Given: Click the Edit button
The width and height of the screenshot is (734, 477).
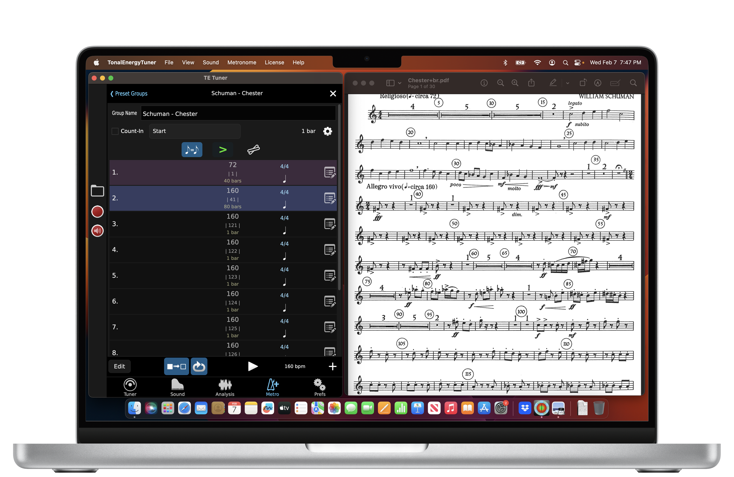Looking at the screenshot, I should click(119, 367).
